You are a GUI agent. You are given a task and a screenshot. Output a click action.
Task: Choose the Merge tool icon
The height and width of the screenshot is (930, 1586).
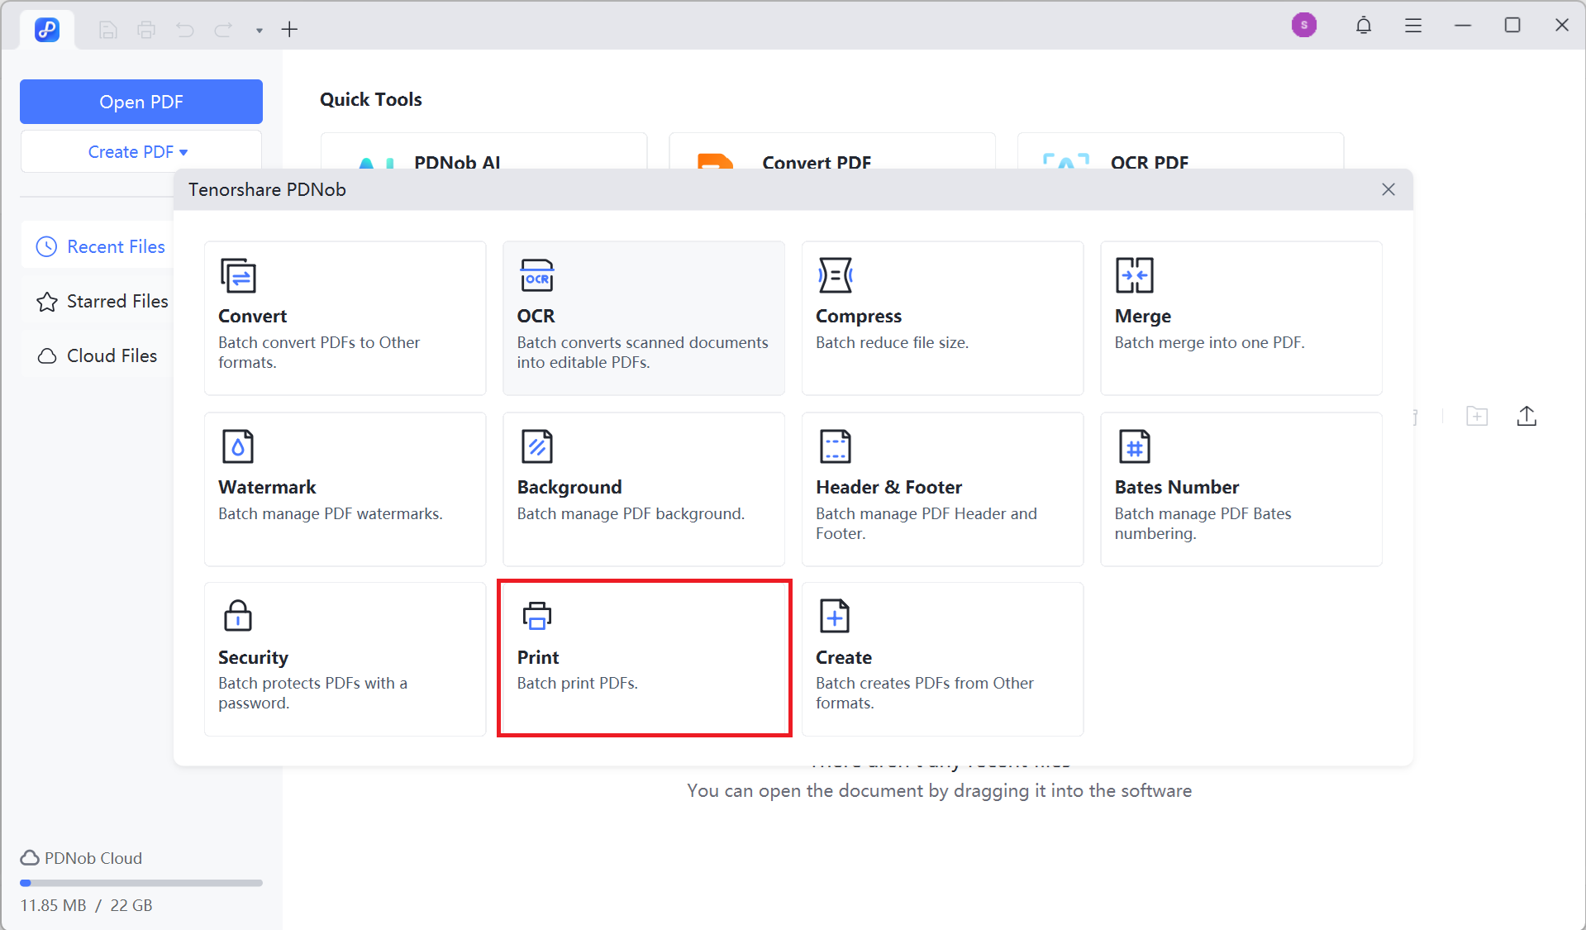click(1134, 275)
